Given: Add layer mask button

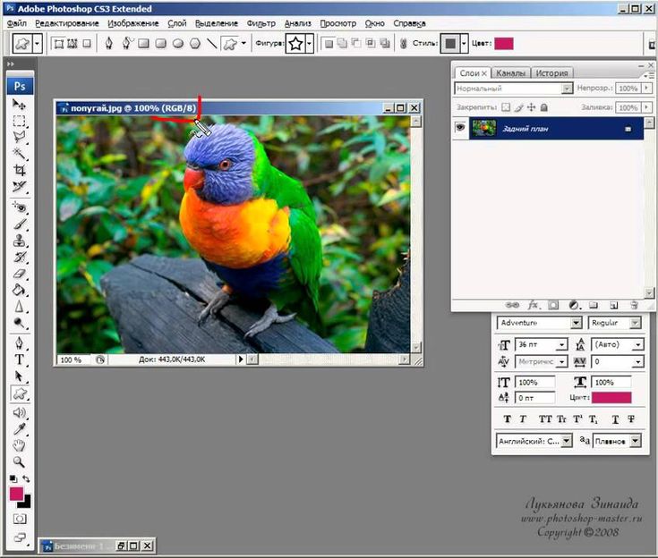Looking at the screenshot, I should pyautogui.click(x=553, y=305).
